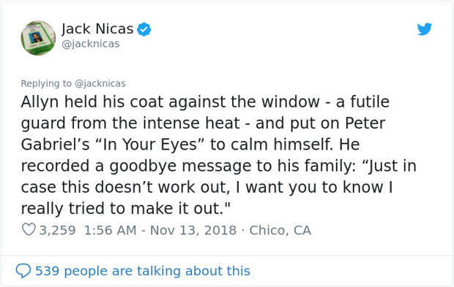Open 539 people are talking about this

[143, 271]
